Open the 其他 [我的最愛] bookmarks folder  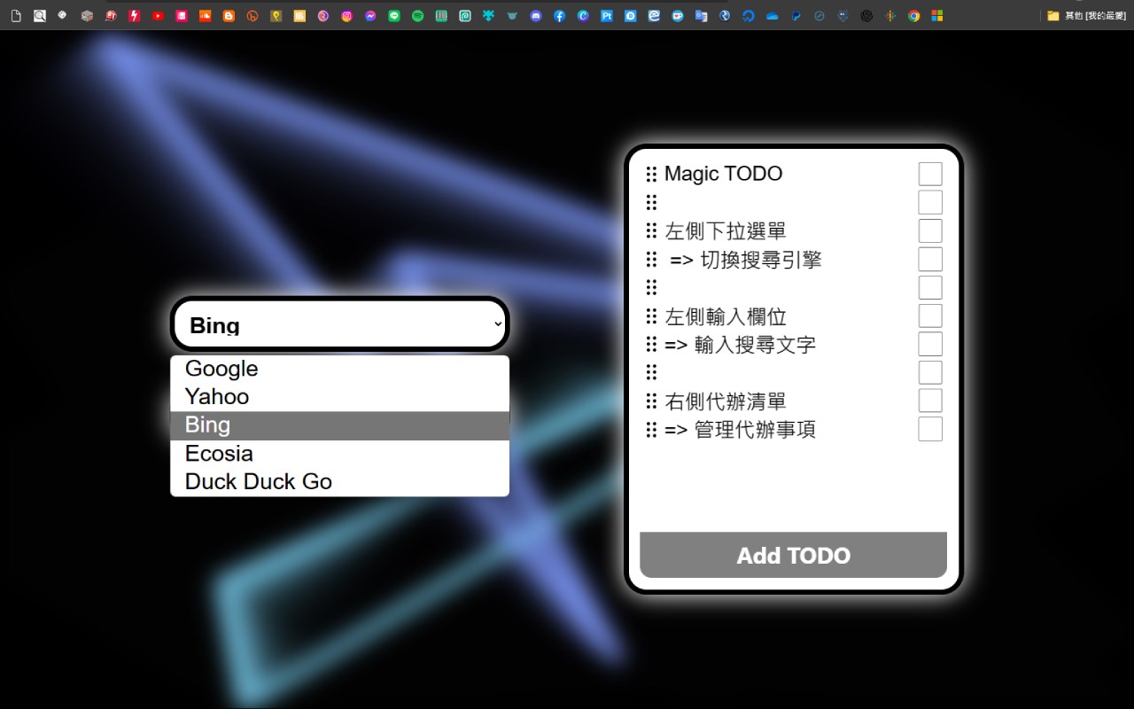1085,16
